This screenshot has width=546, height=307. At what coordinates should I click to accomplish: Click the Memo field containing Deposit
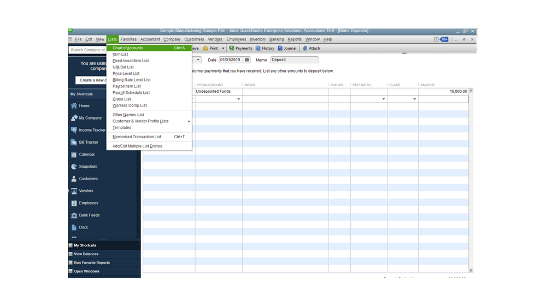(x=294, y=60)
